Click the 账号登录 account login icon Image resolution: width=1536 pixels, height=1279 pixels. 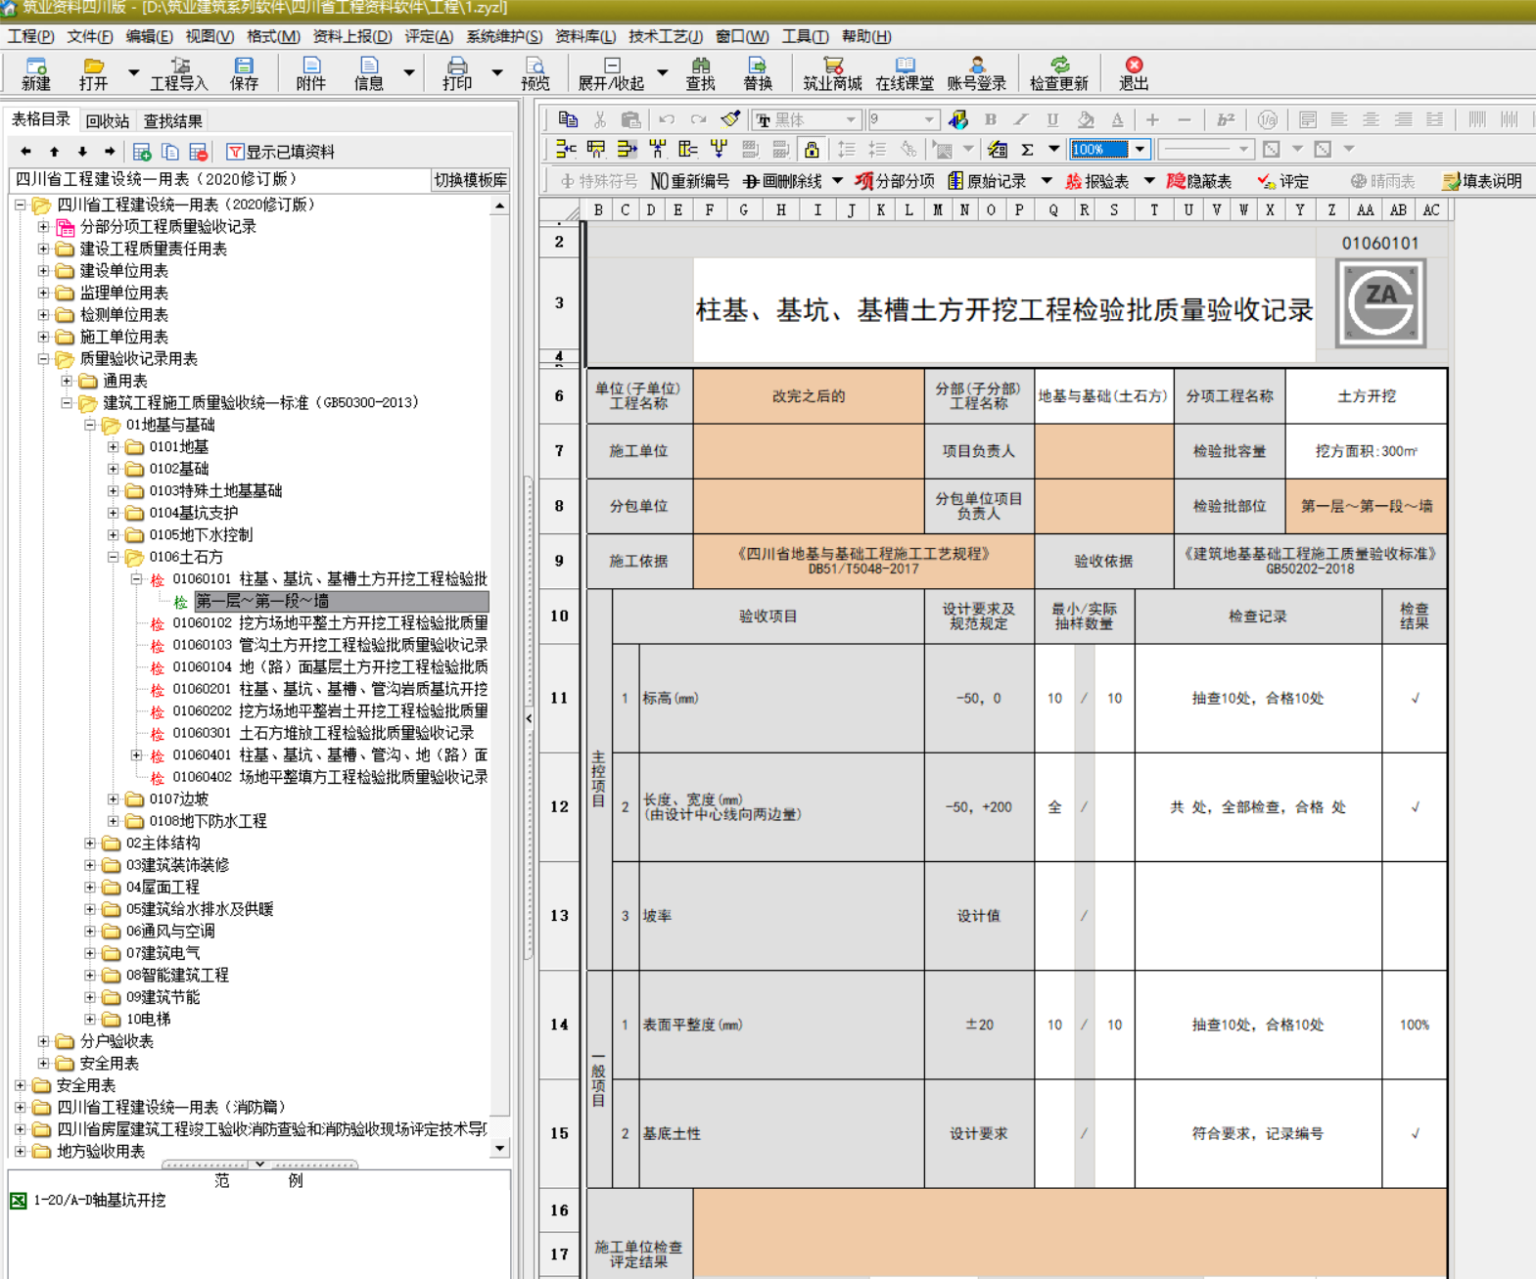(x=977, y=73)
